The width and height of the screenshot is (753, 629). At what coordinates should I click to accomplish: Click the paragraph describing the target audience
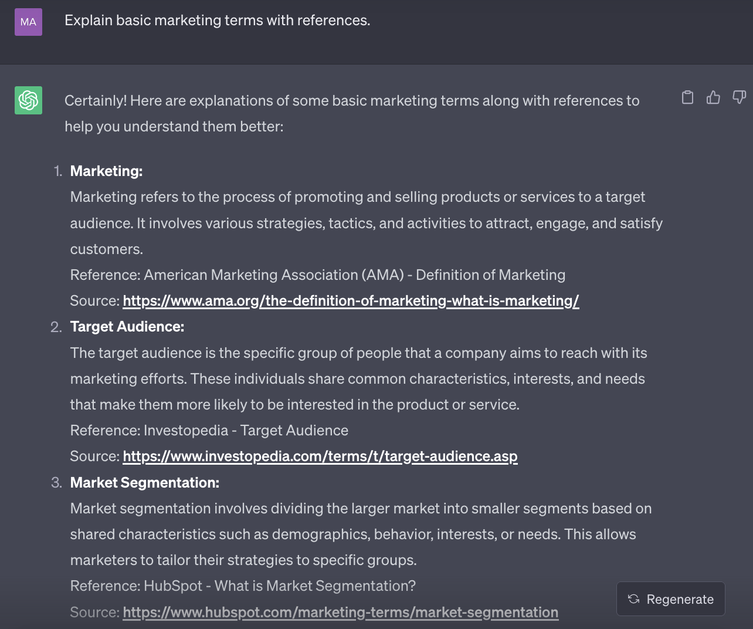[358, 378]
